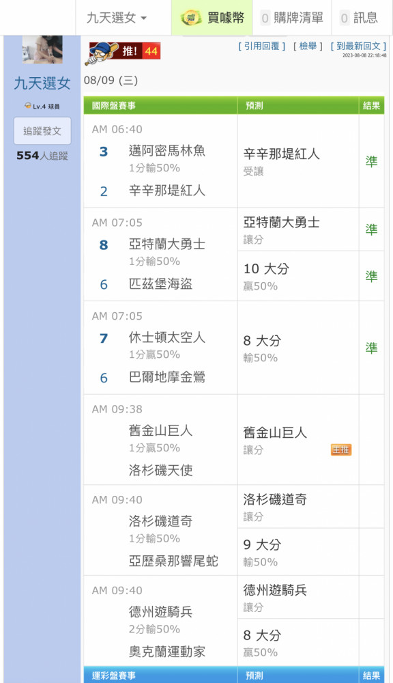Screen dimensions: 393x683
Task: Click the 0 counter beside 購牌清單
Action: [265, 18]
